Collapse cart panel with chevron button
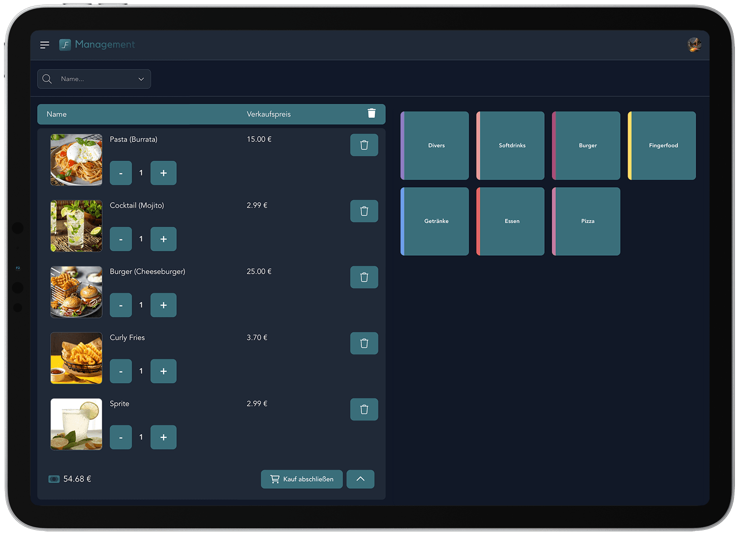The width and height of the screenshot is (740, 537). pos(360,479)
